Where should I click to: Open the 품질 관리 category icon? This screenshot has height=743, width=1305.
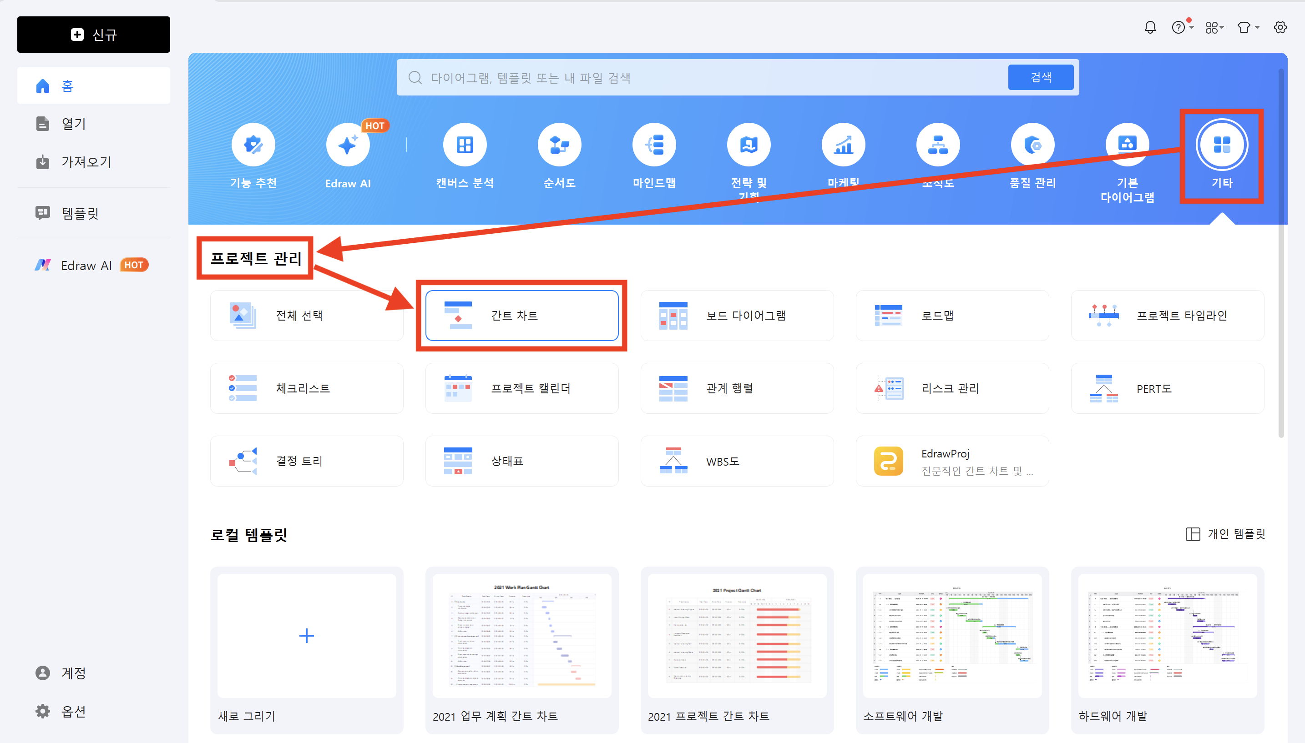click(x=1032, y=145)
